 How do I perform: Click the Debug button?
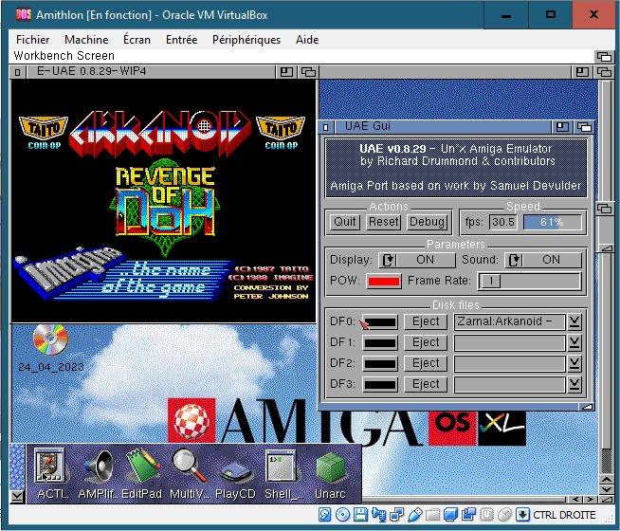(x=428, y=222)
